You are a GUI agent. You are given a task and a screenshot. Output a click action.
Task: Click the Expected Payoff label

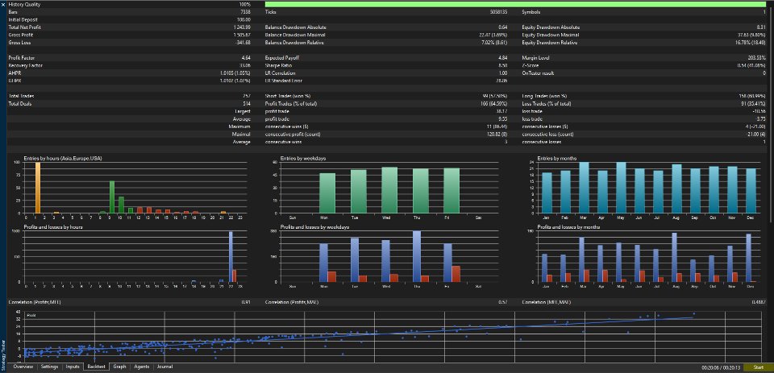pyautogui.click(x=281, y=58)
